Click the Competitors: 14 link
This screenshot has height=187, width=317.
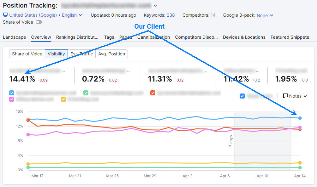(x=199, y=15)
